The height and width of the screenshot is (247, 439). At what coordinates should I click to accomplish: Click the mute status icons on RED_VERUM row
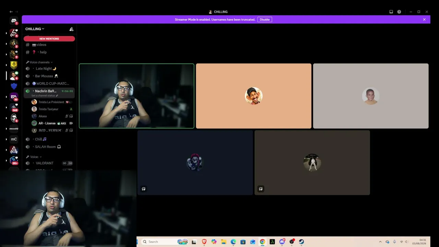coord(69,130)
